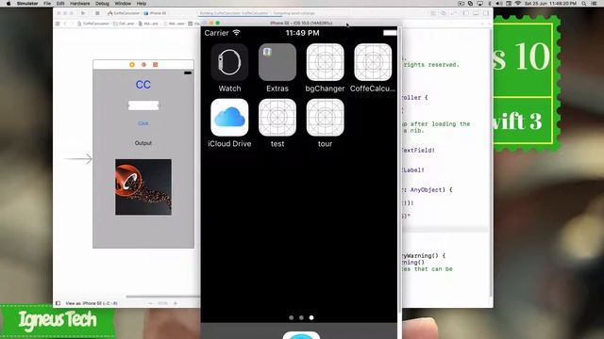
Task: Click the Bluetooth icon in menu bar
Action: tap(490, 4)
